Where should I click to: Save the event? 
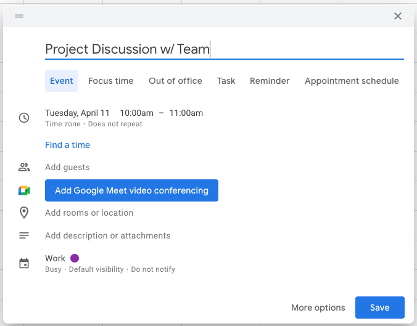pos(380,308)
